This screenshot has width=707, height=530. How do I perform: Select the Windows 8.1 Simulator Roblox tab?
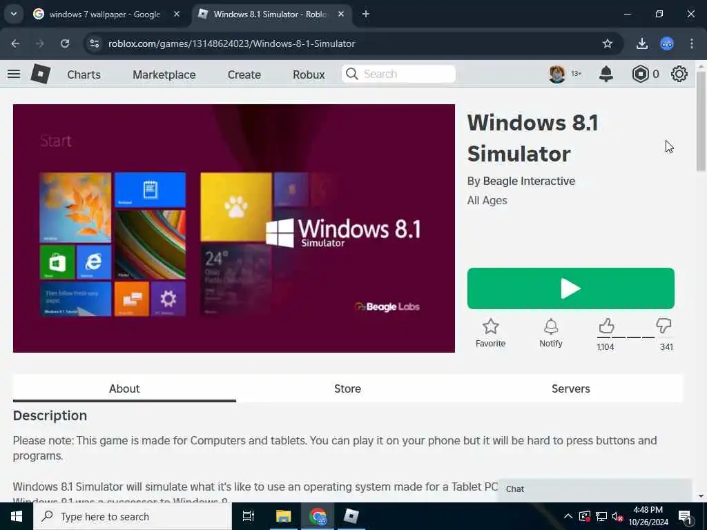pos(271,14)
